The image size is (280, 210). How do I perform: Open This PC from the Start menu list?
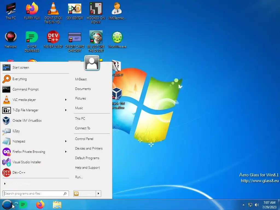(80, 119)
